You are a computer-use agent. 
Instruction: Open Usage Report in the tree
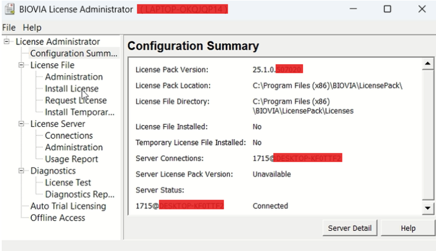tap(72, 159)
